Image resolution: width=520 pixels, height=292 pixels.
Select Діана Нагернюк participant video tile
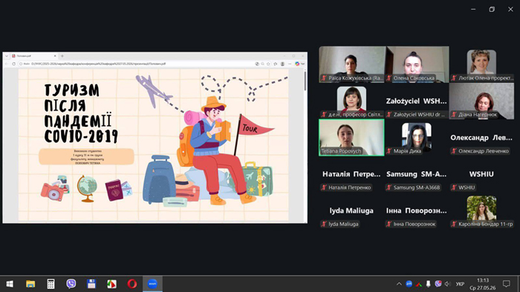pyautogui.click(x=481, y=101)
